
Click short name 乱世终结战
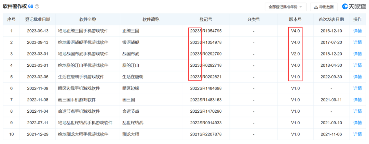pyautogui.click(x=133, y=123)
